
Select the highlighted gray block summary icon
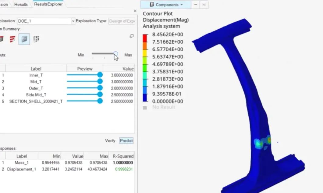(x=24, y=39)
